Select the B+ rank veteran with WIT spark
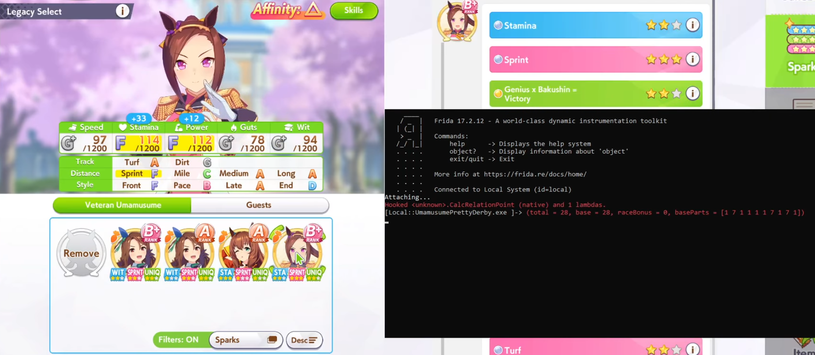This screenshot has height=355, width=815. click(x=135, y=252)
